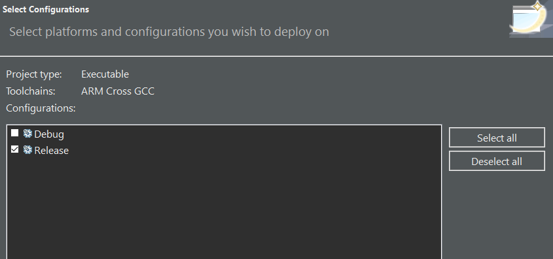Click the Executable project type value

coord(105,74)
